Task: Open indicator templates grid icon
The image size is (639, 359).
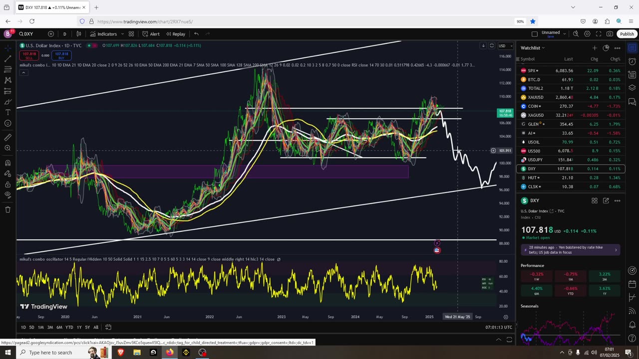Action: tap(131, 34)
